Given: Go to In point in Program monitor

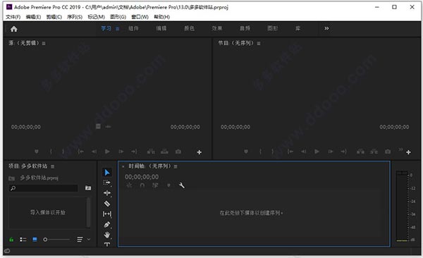Looking at the screenshot, I should click(x=290, y=152).
